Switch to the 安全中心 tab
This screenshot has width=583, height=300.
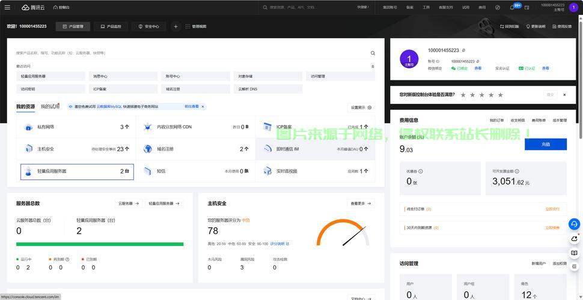pos(148,26)
